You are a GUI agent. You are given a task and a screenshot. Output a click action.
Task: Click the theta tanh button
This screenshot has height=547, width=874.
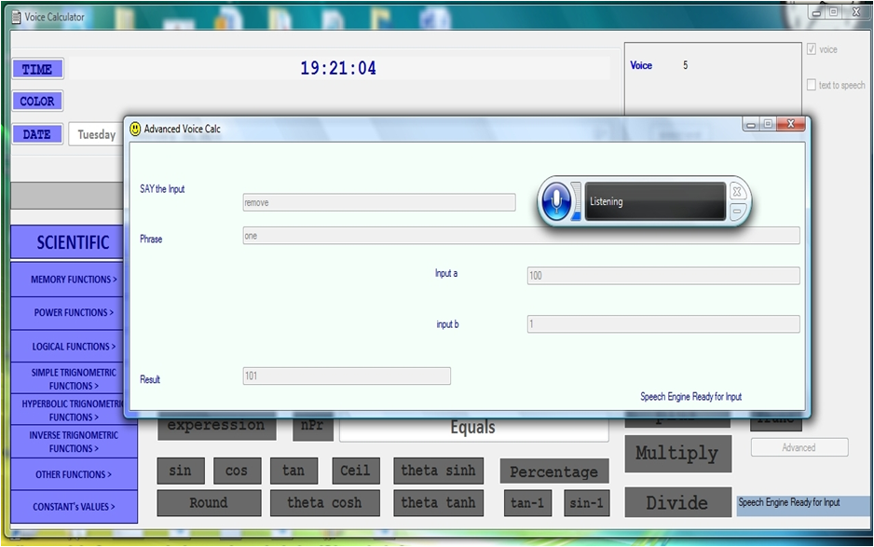(438, 503)
